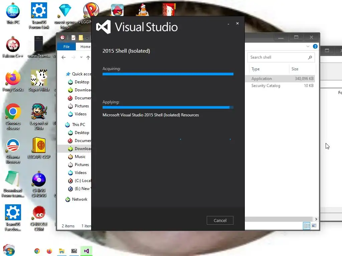Open the red gift box desktop icon

(169, 10)
